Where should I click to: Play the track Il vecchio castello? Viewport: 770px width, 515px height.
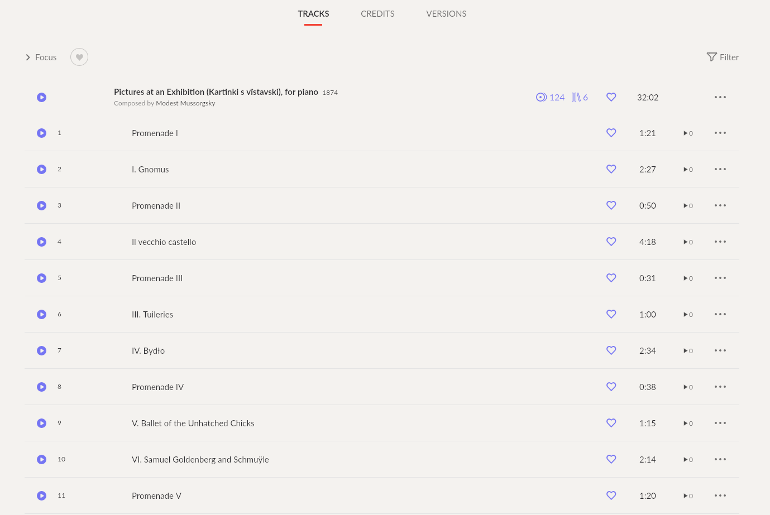click(x=41, y=242)
